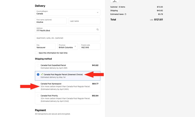
Task: Select Canada Post Priority radio button
Action: (x=38, y=96)
